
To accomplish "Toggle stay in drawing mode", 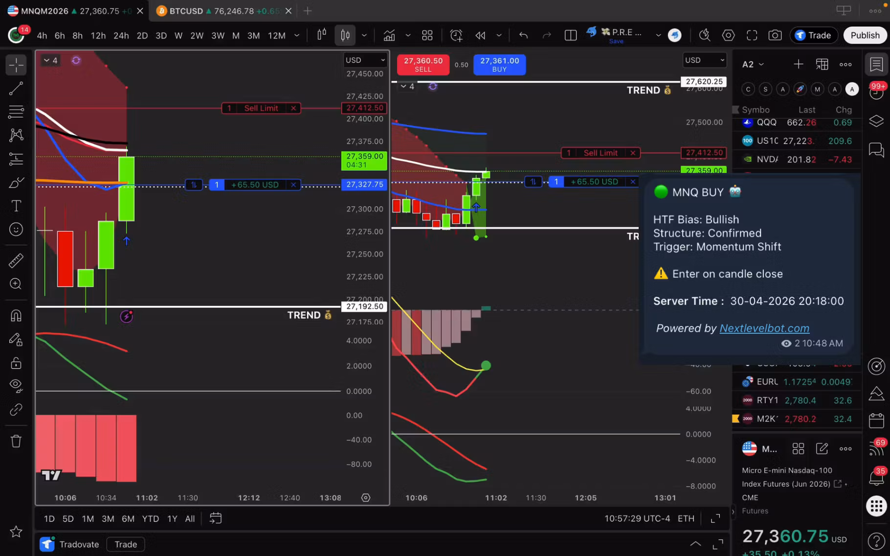I will (16, 339).
